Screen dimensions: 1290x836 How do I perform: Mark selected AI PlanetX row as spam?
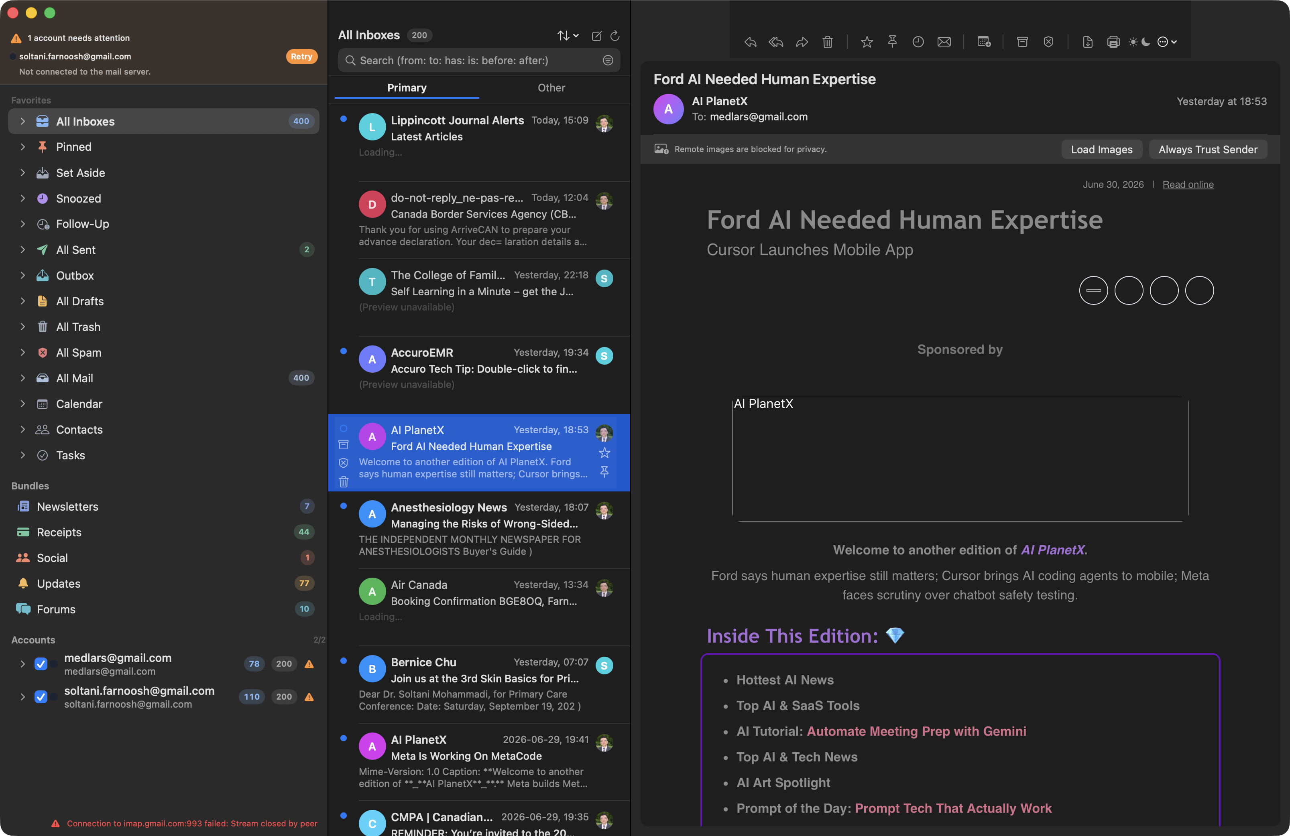(343, 463)
